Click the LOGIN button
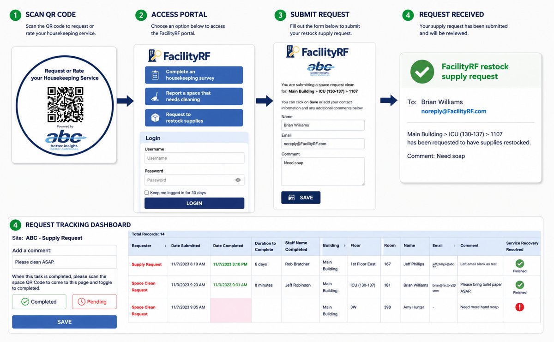 click(x=194, y=203)
